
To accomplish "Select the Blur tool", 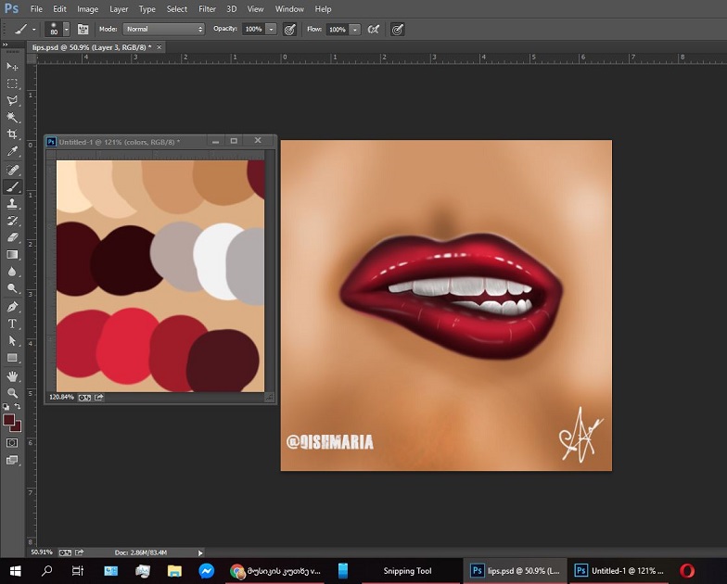I will tap(13, 272).
